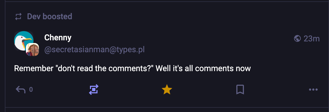Click the word "boosted" in the header

click(57, 17)
